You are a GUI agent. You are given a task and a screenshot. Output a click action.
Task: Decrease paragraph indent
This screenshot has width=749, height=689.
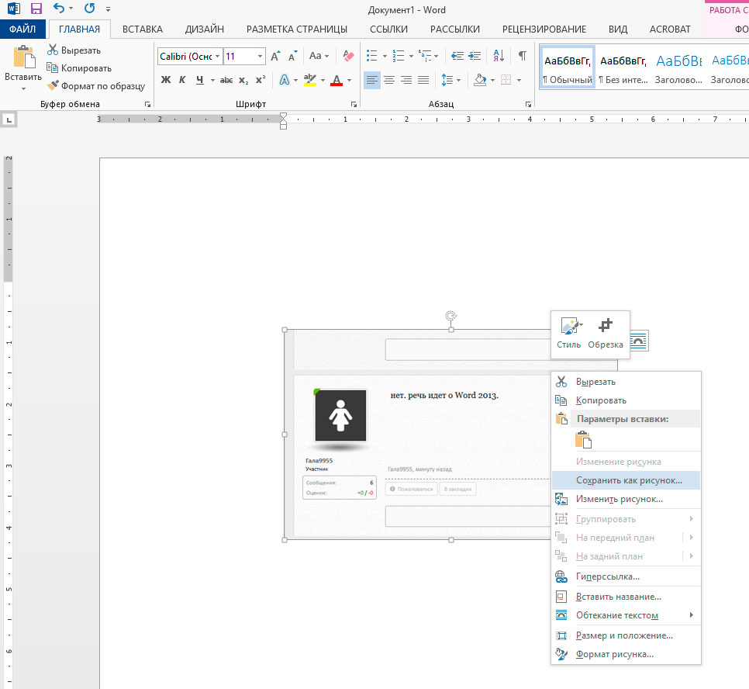pos(457,56)
